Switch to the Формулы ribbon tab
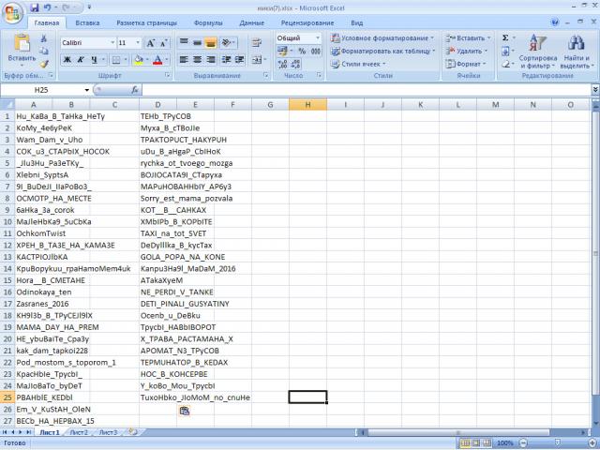Screen dimensions: 600x450 click(x=207, y=22)
